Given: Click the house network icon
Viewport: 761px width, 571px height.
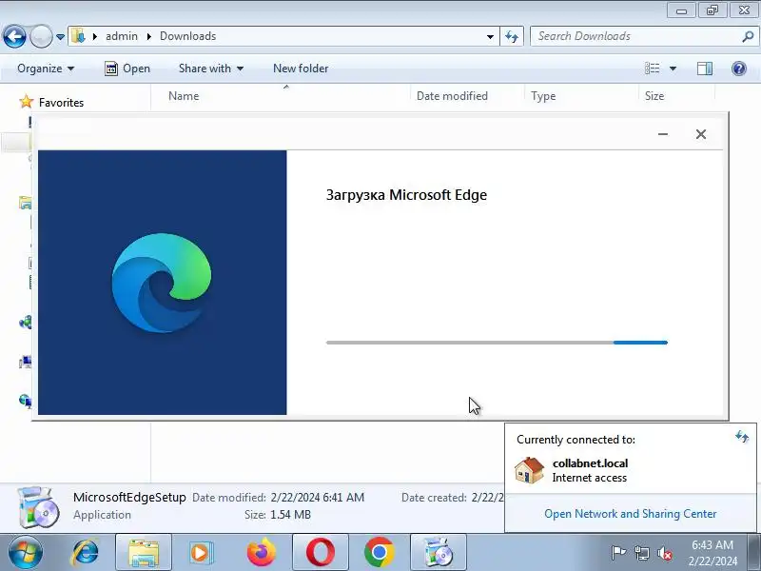Looking at the screenshot, I should click(529, 470).
